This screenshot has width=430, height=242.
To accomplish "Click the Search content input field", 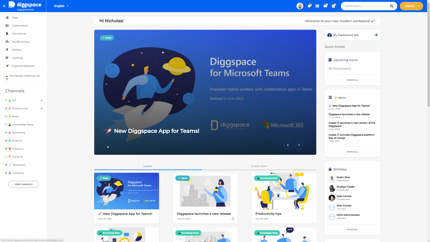I will [x=366, y=6].
